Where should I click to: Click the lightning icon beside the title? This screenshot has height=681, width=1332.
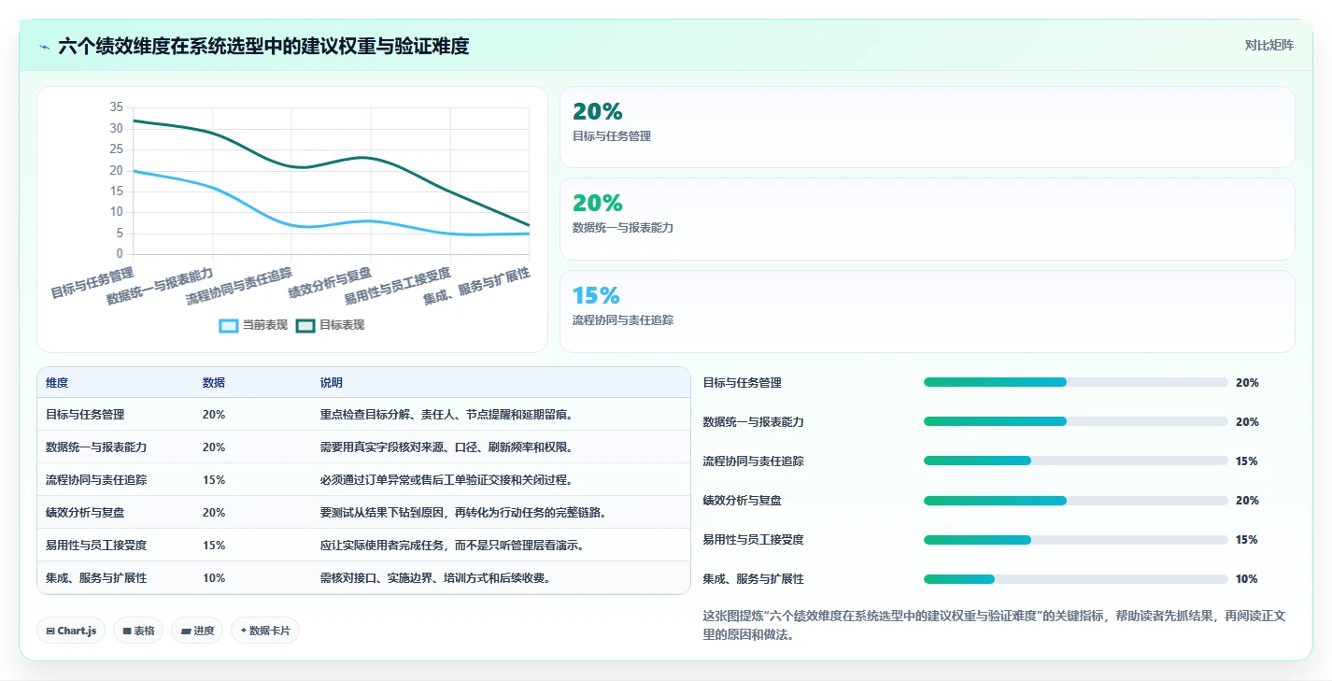point(45,47)
